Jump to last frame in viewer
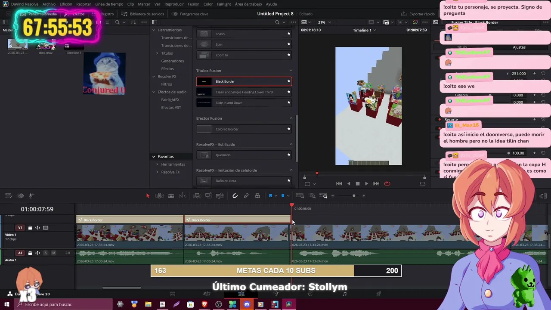Screen dimensions: 551x310 tap(376, 183)
